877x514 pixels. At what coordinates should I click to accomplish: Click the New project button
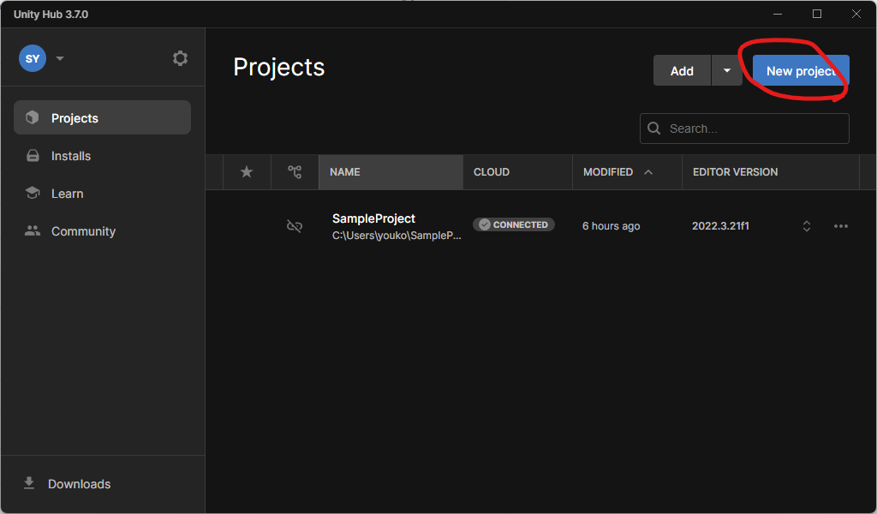pyautogui.click(x=801, y=70)
